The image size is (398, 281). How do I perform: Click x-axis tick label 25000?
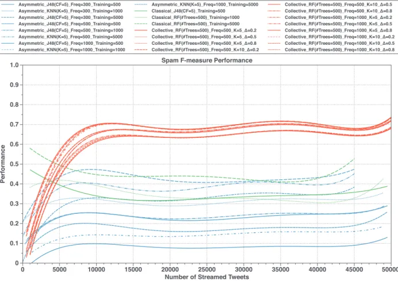click(x=207, y=270)
